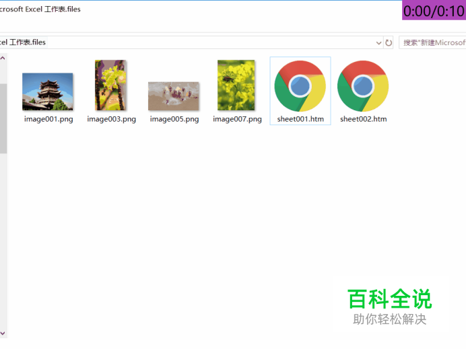Click the navigation pane scroll down arrow

(3, 334)
